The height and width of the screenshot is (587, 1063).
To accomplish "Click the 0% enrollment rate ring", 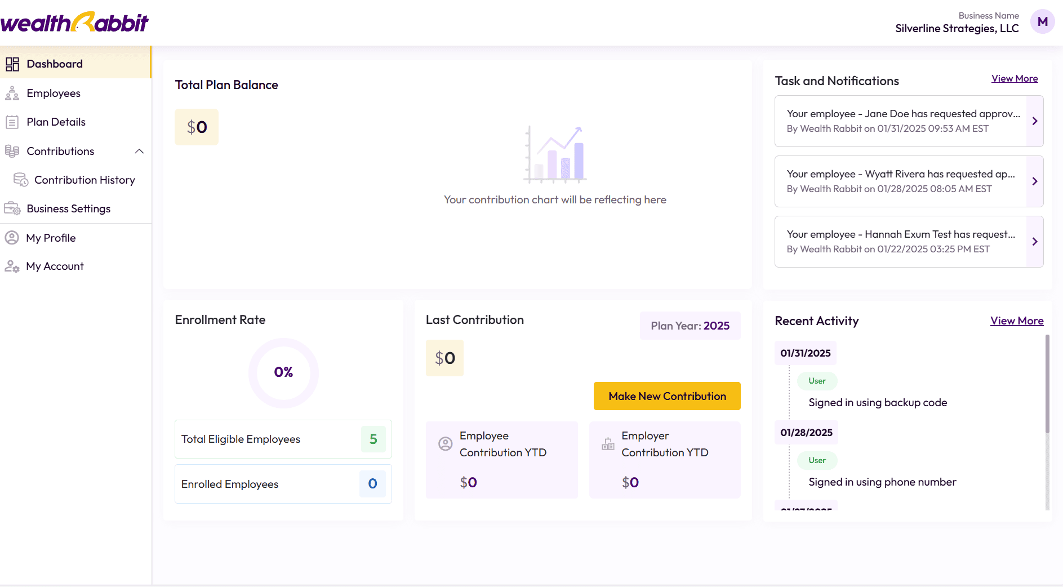I will (283, 372).
